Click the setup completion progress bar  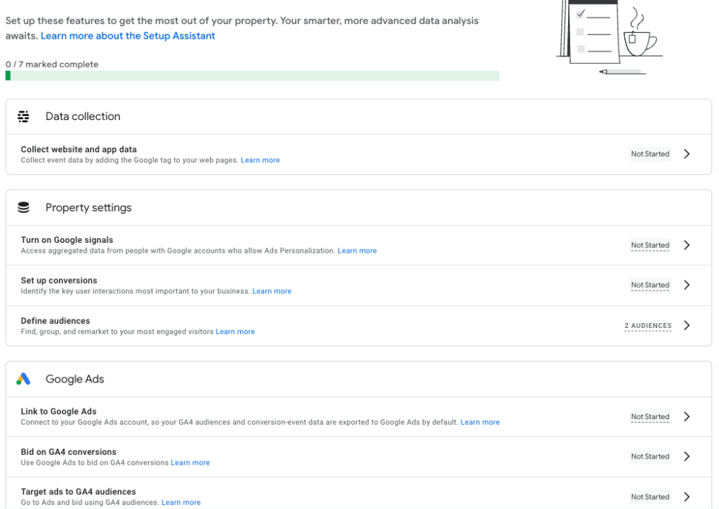coord(253,75)
